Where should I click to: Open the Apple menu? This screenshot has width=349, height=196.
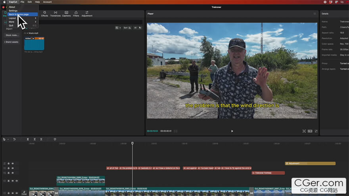coord(4,2)
